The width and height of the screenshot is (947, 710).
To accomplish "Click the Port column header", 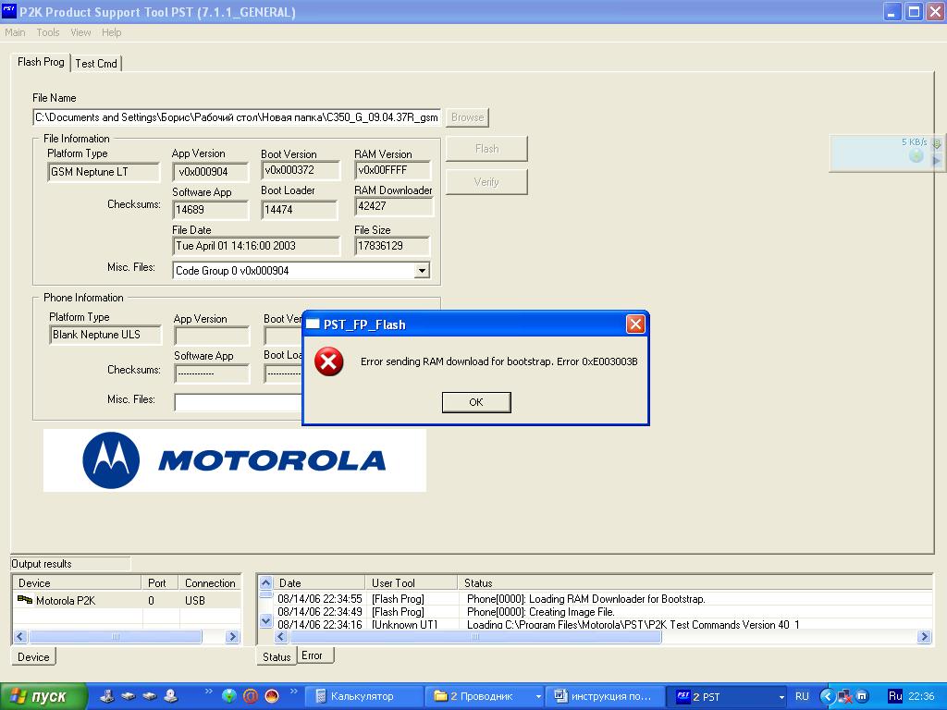I will coord(160,583).
